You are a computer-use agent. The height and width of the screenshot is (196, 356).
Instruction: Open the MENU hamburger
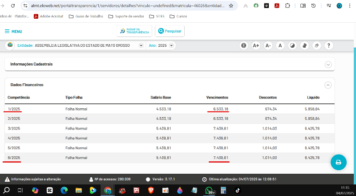pos(13,32)
